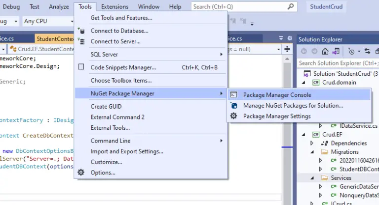Viewport: 379px width, 205px height.
Task: Click the Options gear icon in Tools menu
Action: tap(81, 173)
